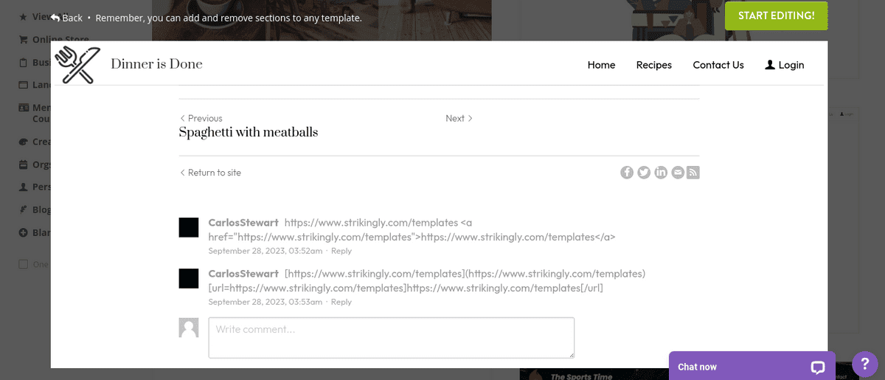Click into the Write comment text box
The image size is (885, 380).
391,338
